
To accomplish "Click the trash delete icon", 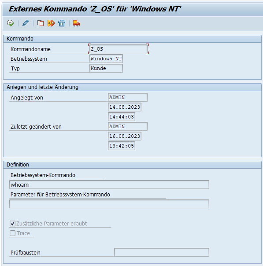I will (62, 23).
